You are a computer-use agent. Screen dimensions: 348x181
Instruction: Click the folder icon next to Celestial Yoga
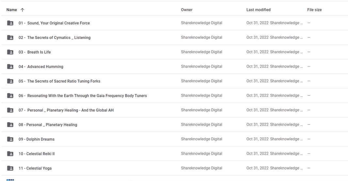coord(10,168)
